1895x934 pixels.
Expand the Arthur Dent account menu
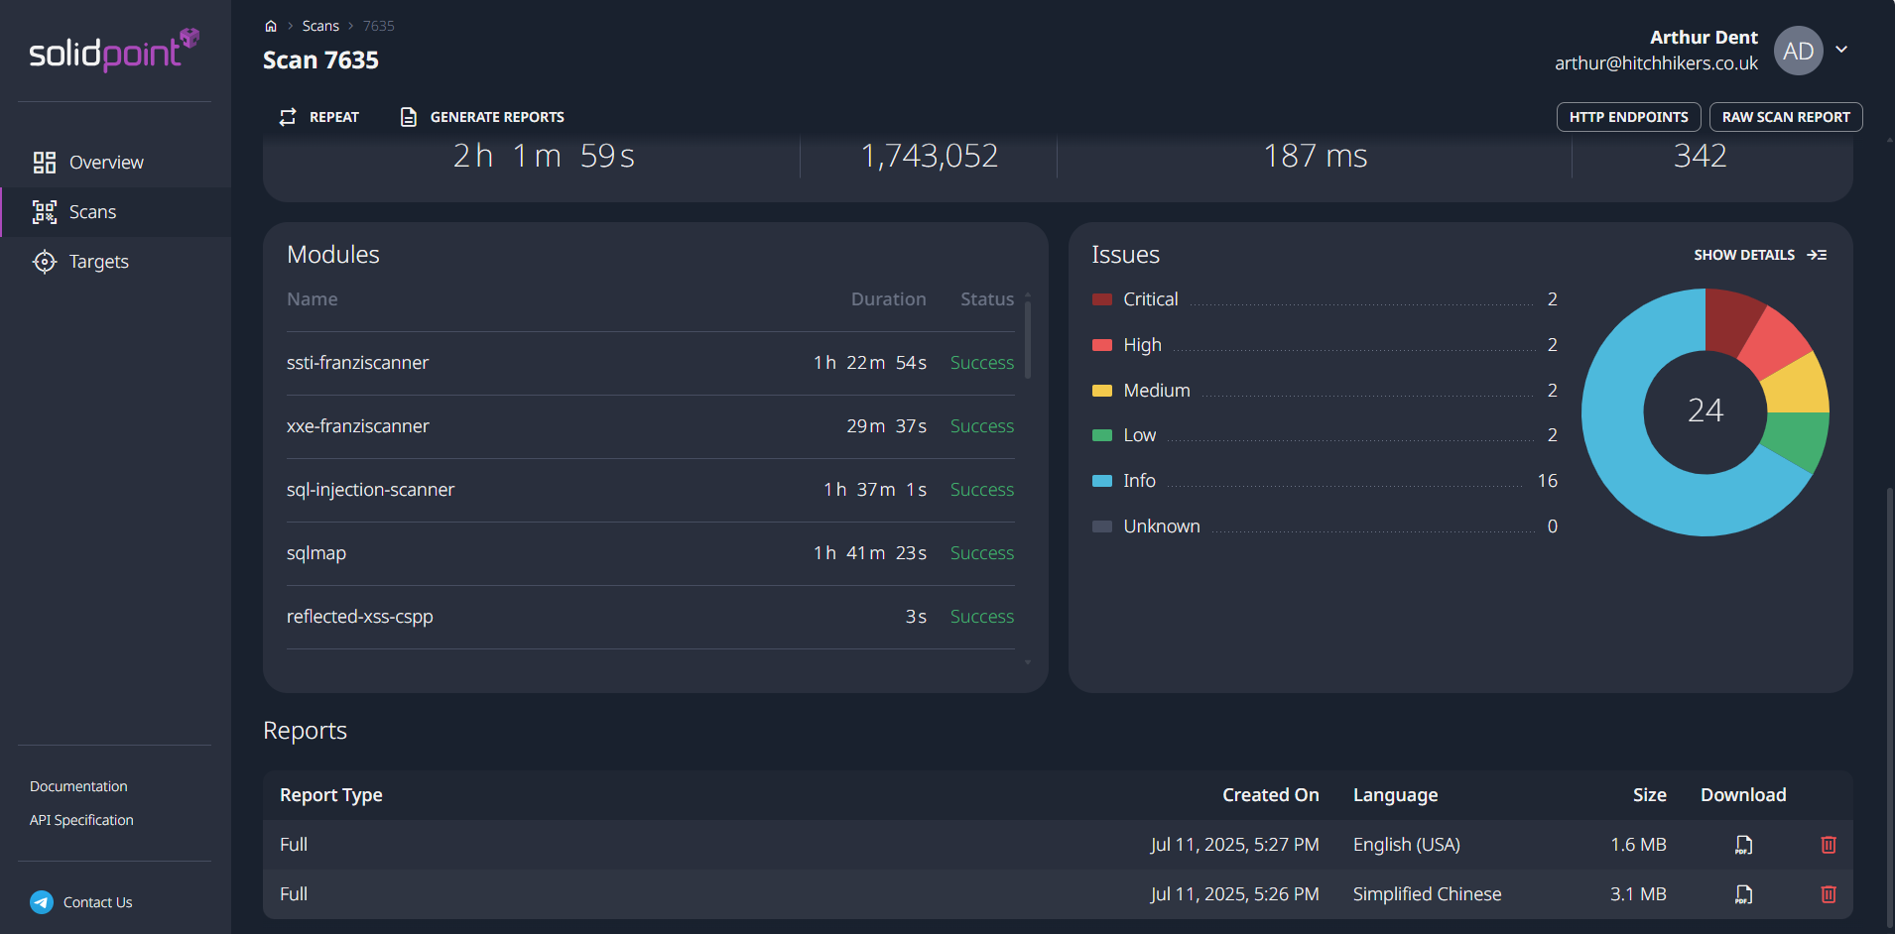(x=1842, y=49)
